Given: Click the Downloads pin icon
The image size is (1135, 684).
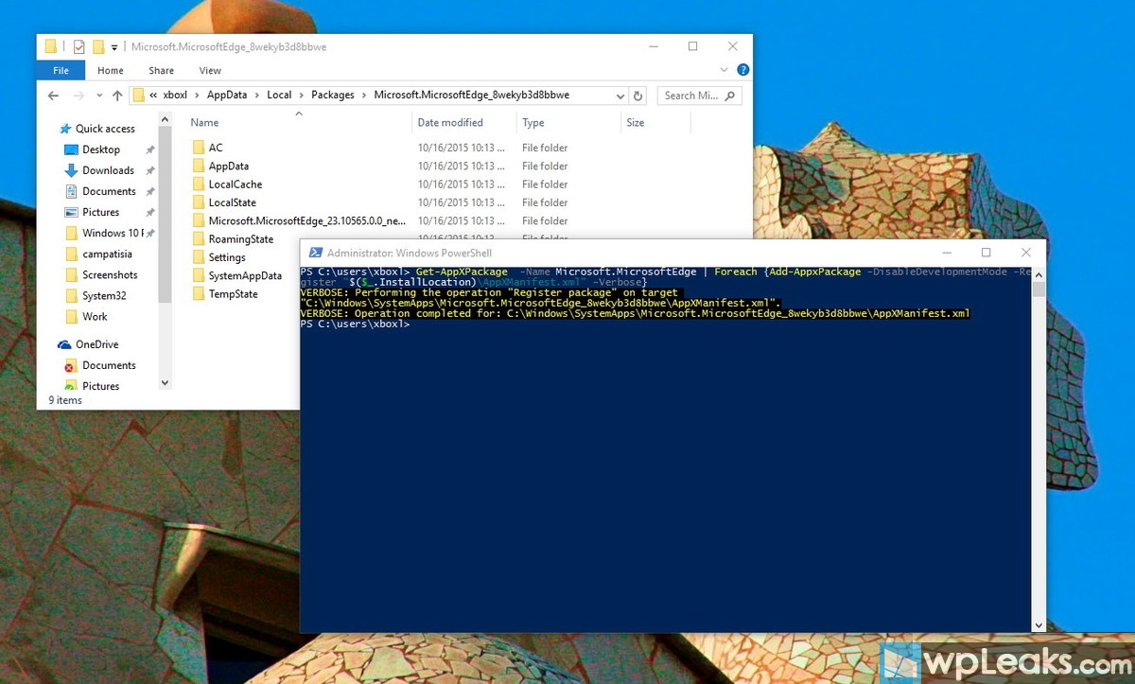Looking at the screenshot, I should coord(149,170).
